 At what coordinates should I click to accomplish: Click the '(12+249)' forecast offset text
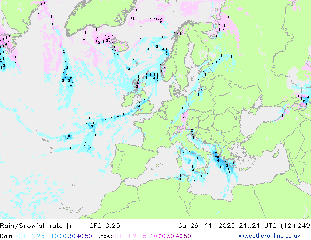(296, 226)
